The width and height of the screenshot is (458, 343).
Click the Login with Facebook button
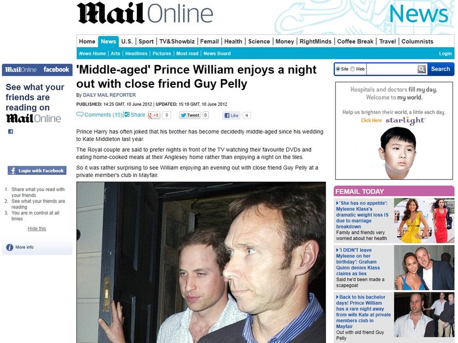[x=37, y=170]
